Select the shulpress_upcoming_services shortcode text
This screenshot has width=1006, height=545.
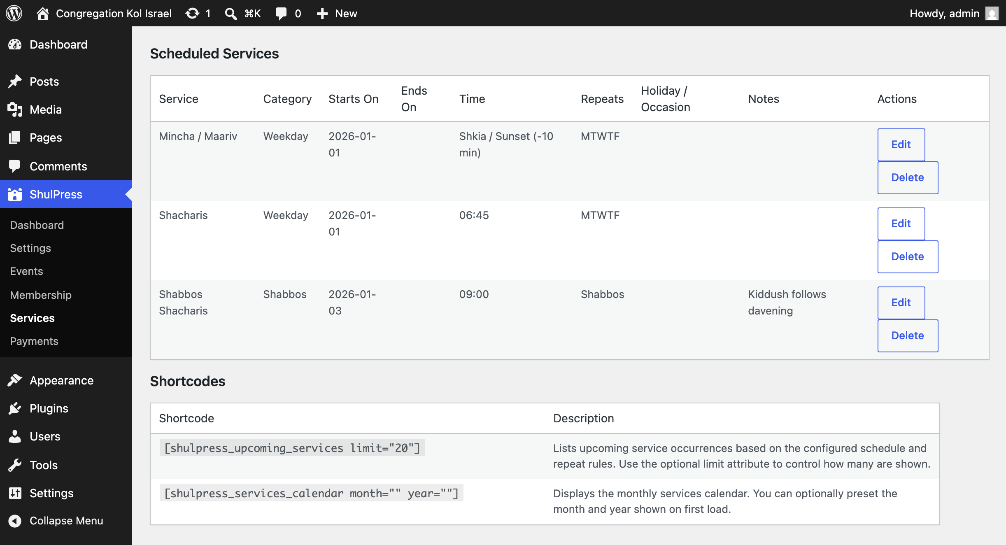pyautogui.click(x=292, y=448)
